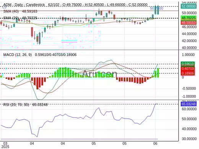The width and height of the screenshot is (199, 149).
Task: Click the 46.00000 price axis label
Action: pyautogui.click(x=189, y=27)
